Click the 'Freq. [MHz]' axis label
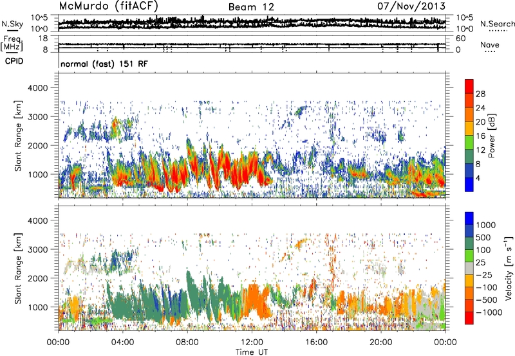 (x=12, y=44)
